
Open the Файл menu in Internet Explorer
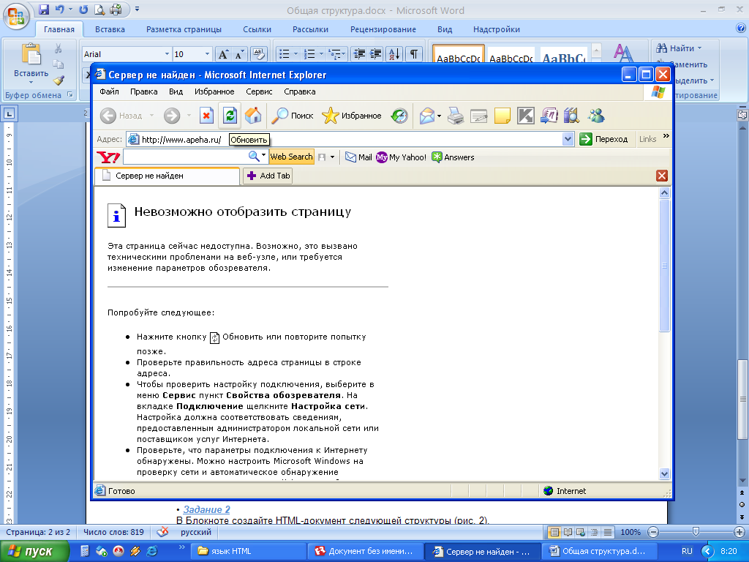[x=109, y=91]
